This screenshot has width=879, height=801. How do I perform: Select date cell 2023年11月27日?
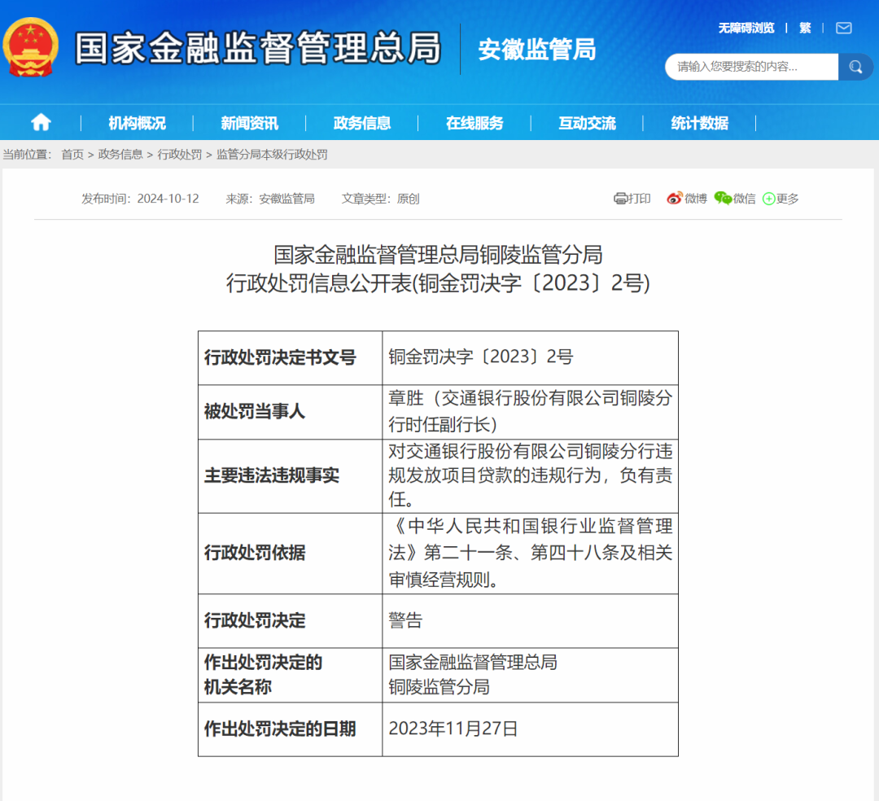click(x=531, y=729)
